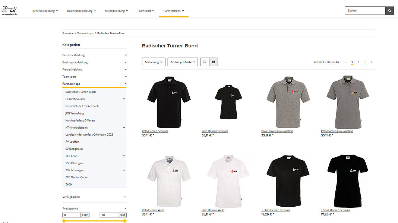Open Polo Herren Weiß product image
Viewport: 398px width, 223px height.
tap(169, 181)
